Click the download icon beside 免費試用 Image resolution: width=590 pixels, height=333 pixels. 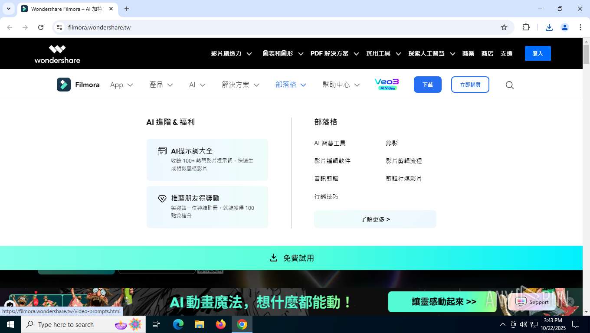(274, 258)
